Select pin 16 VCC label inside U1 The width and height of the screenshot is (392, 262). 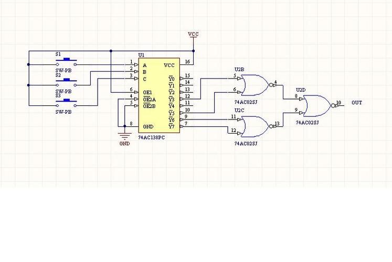(x=169, y=65)
